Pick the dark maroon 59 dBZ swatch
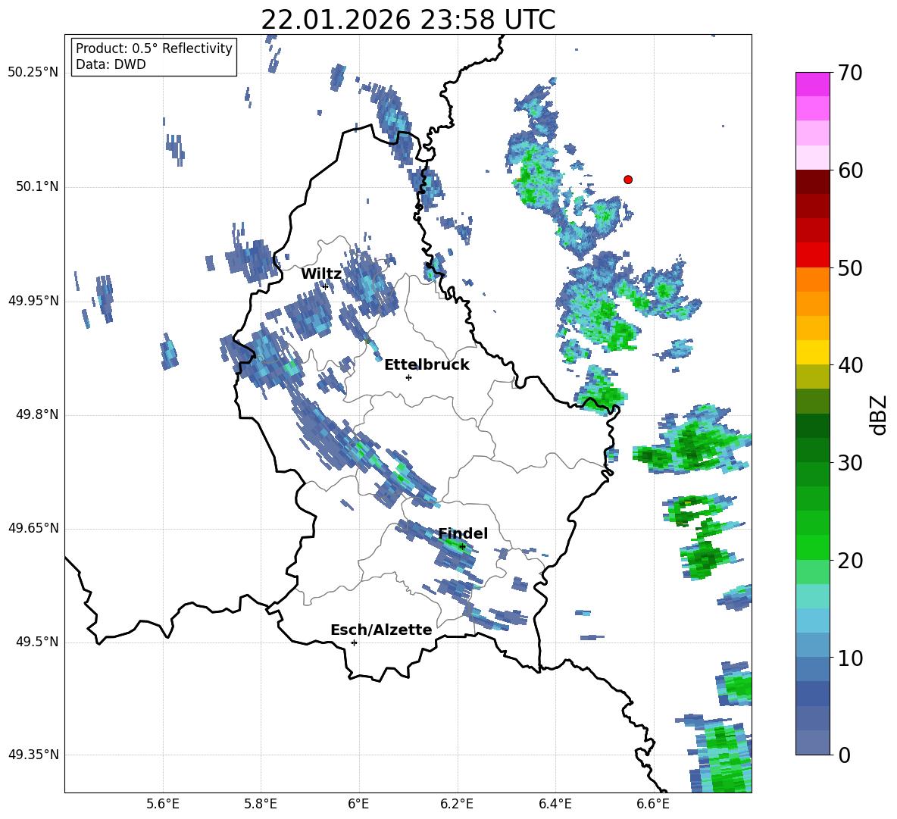 pos(812,182)
